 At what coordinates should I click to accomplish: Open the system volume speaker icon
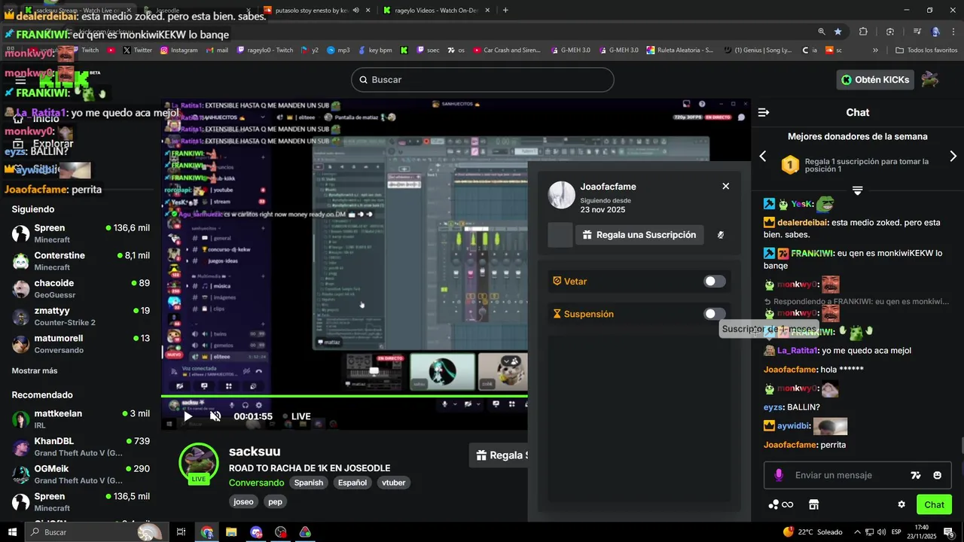[882, 532]
